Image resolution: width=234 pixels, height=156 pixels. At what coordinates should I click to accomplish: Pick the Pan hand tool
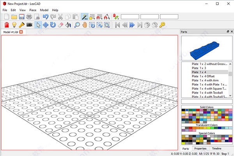[85, 25]
